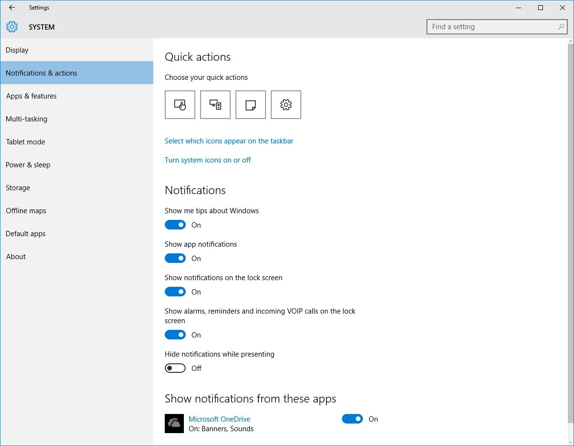Toggle Show notifications on the lock screen
574x446 pixels.
click(175, 292)
